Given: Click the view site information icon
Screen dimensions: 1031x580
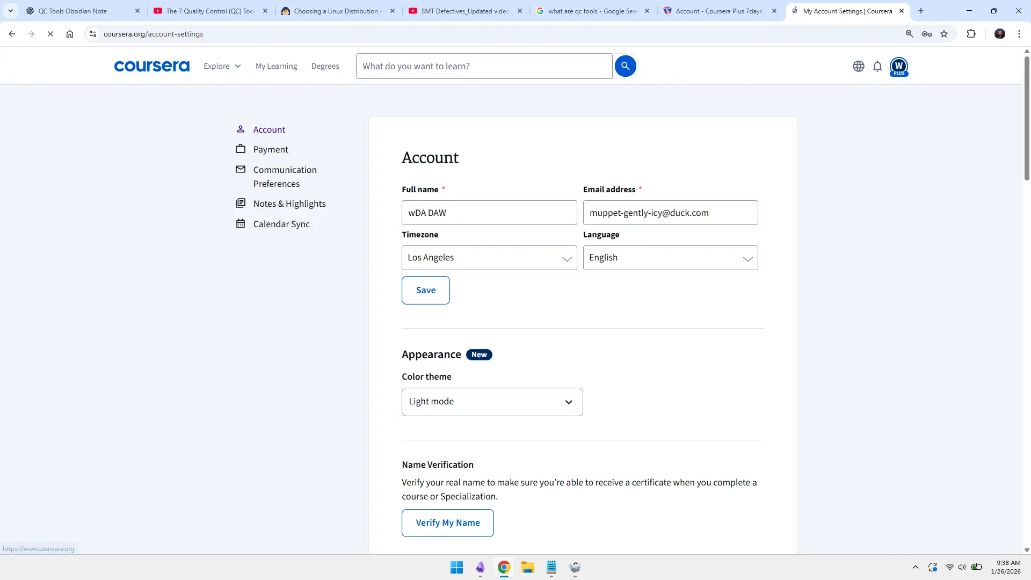Looking at the screenshot, I should 93,34.
